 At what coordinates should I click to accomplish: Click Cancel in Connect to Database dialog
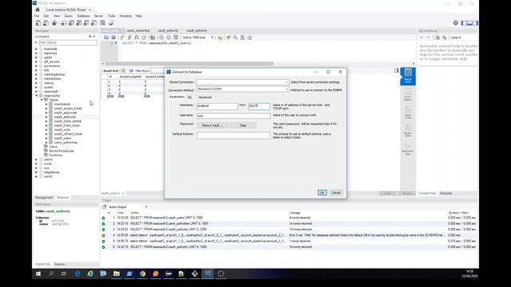click(x=335, y=193)
